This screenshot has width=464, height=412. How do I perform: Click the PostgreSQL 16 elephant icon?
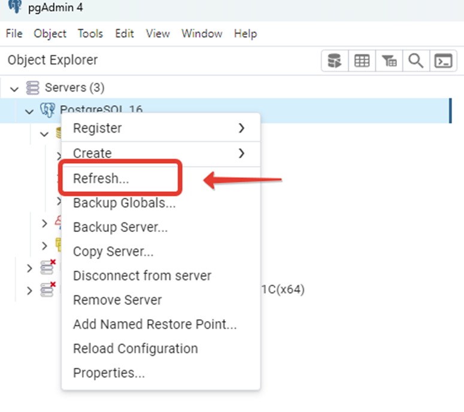[47, 110]
